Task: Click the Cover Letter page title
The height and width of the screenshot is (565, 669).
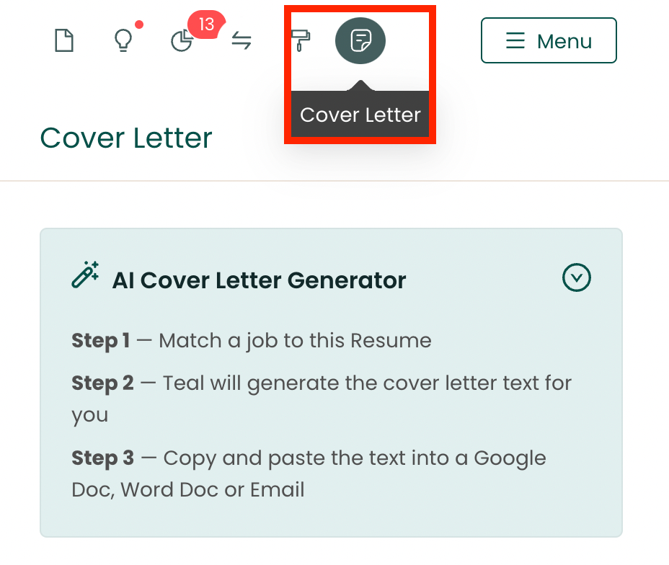Action: (126, 138)
